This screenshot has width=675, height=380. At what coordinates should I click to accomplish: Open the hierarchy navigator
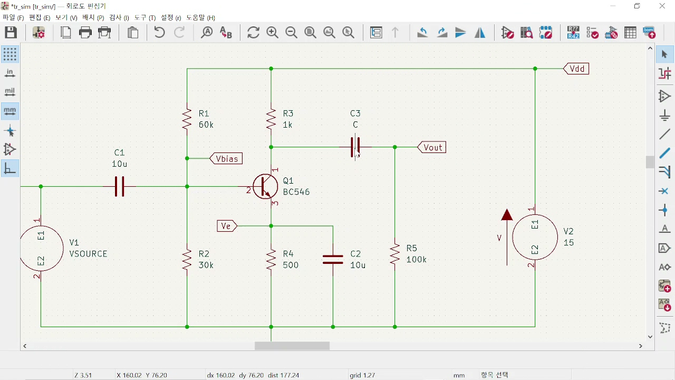point(376,33)
